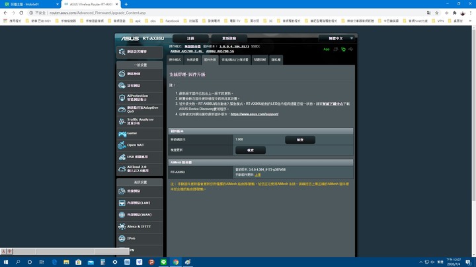Image resolution: width=476 pixels, height=267 pixels.
Task: Click firmware version 3.0.0.4.384_9173 header link
Action: pos(234,47)
